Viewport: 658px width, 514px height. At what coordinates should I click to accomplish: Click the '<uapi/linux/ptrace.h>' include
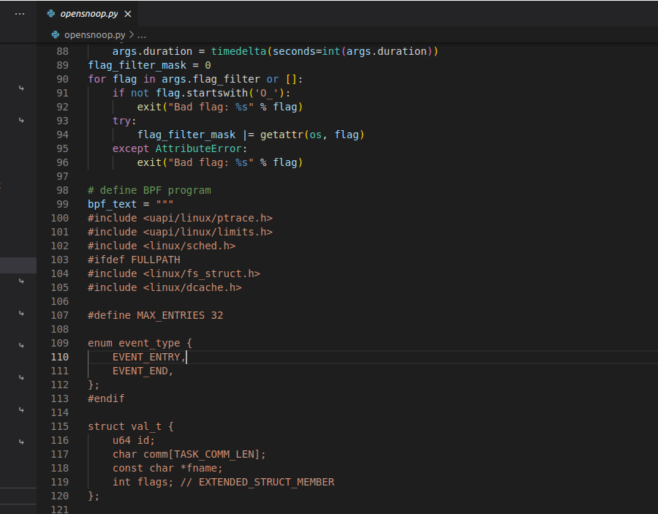coord(208,218)
